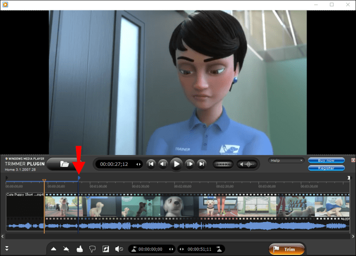The height and width of the screenshot is (256, 356).
Task: Click the end time field 00:00:51;11
Action: coord(199,249)
